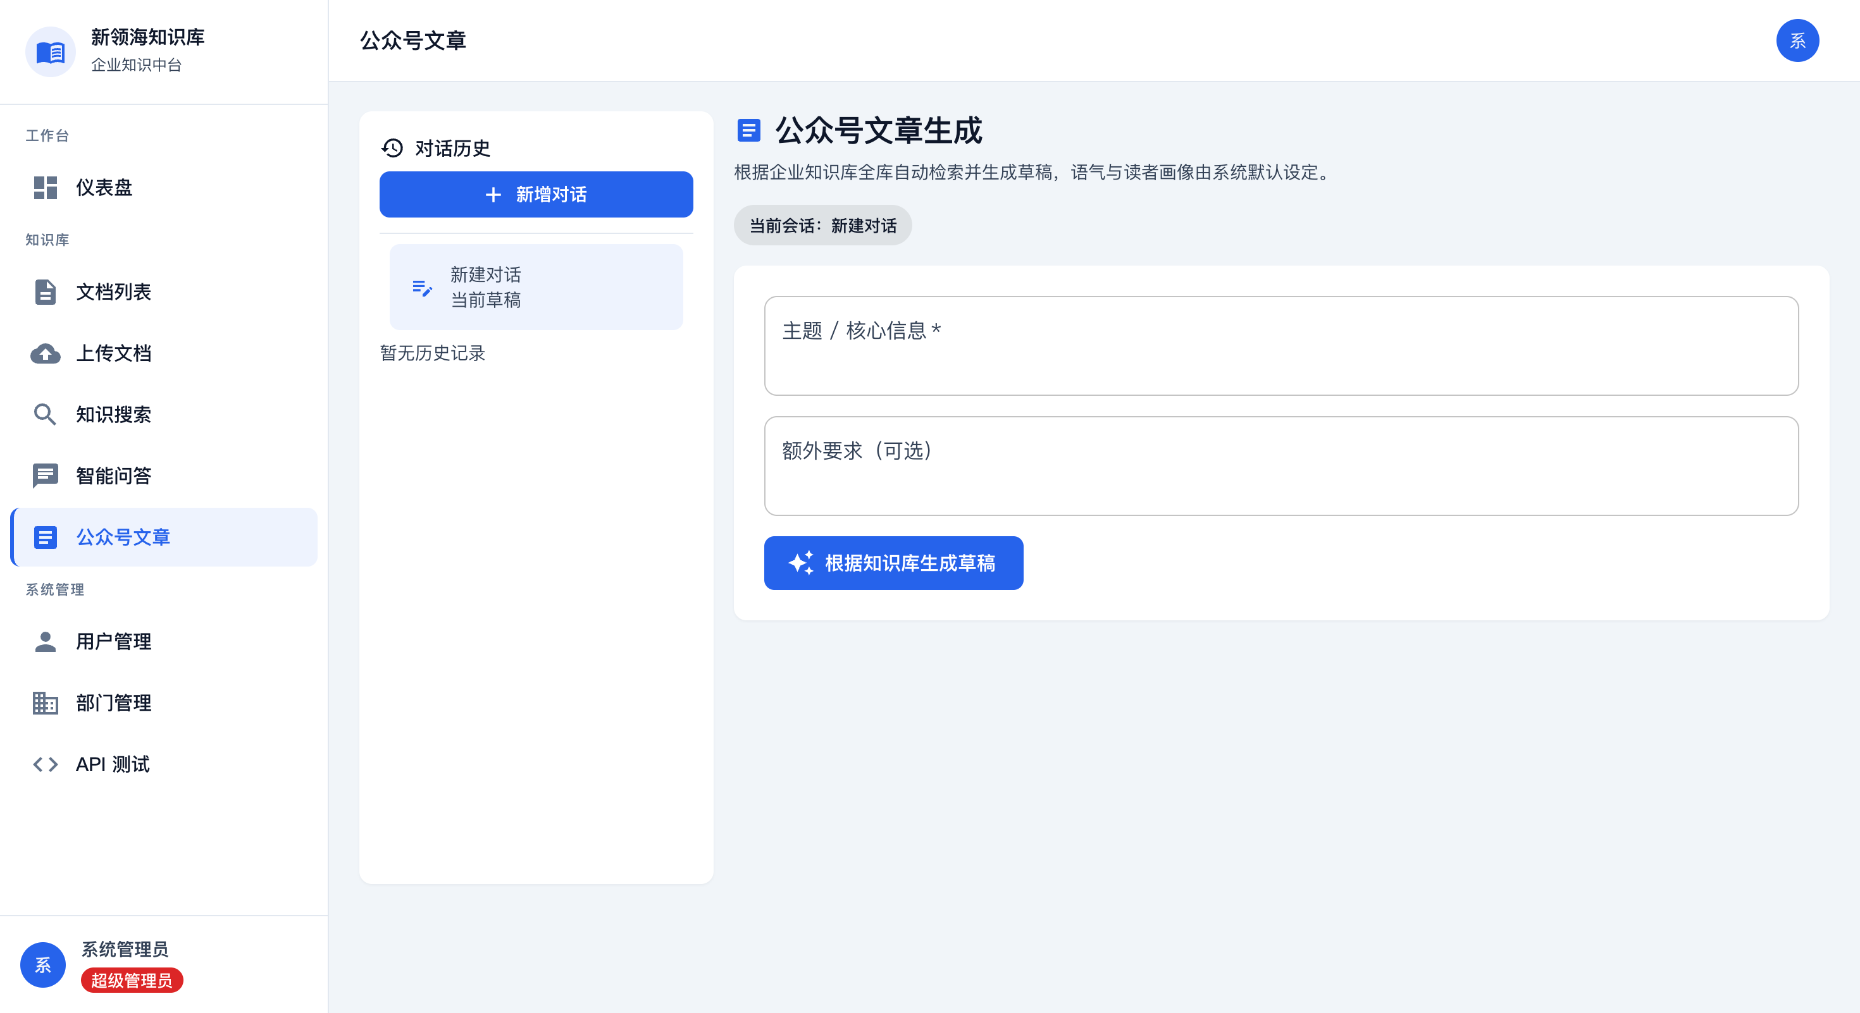Focus the 额外要求（可选）text area
The image size is (1860, 1013).
click(x=1282, y=467)
